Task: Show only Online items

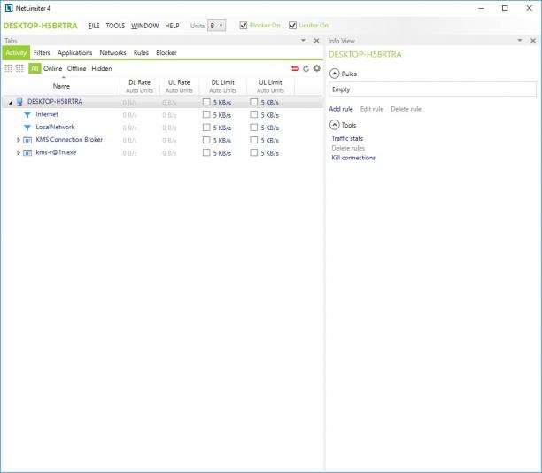Action: 52,68
